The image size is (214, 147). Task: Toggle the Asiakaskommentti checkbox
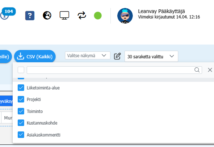pyautogui.click(x=21, y=135)
